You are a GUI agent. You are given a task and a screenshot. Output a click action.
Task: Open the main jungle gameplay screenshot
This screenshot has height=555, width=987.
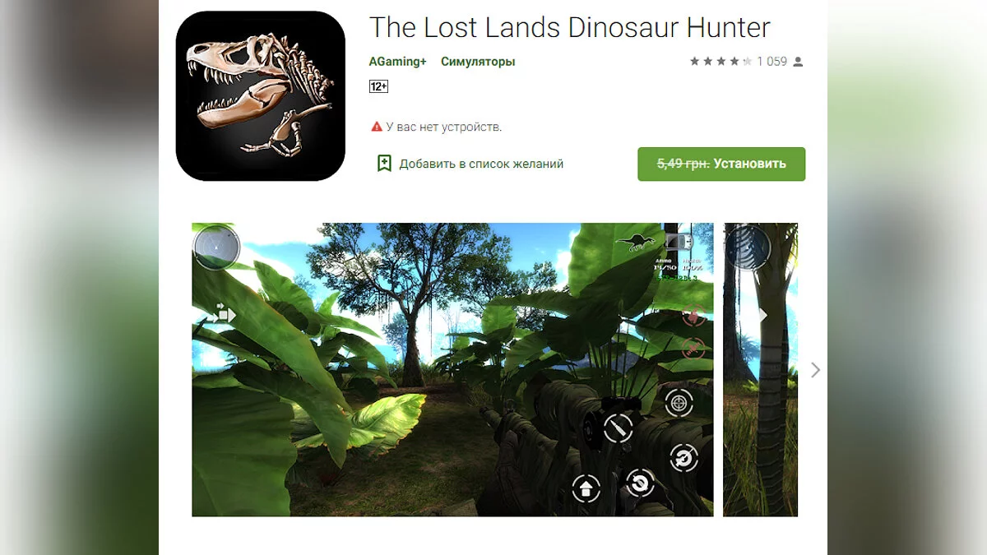(452, 369)
